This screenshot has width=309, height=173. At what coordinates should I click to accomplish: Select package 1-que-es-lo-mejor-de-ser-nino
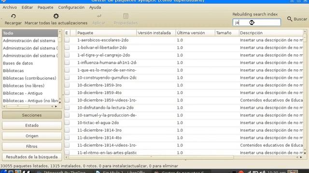pyautogui.click(x=107, y=70)
